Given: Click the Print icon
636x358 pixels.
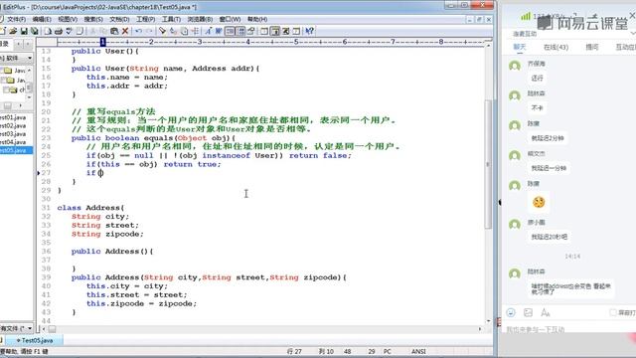Looking at the screenshot, I should click(x=59, y=31).
